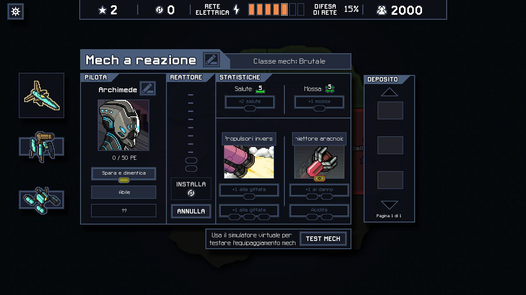Open the settings gear icon
This screenshot has height=295, width=526.
pos(16,11)
